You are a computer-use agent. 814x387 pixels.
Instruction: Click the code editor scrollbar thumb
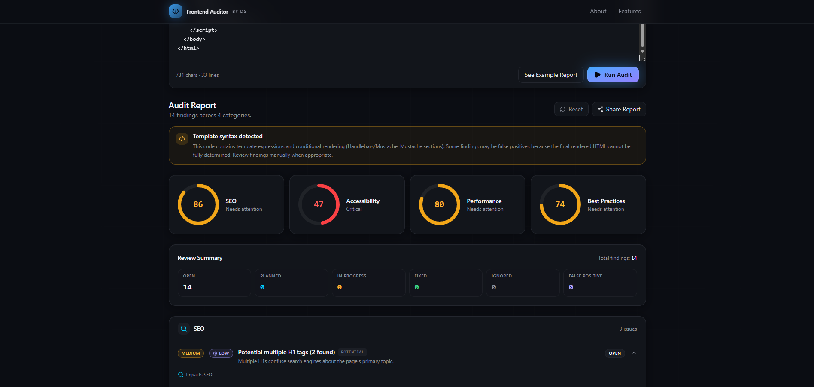[x=642, y=35]
